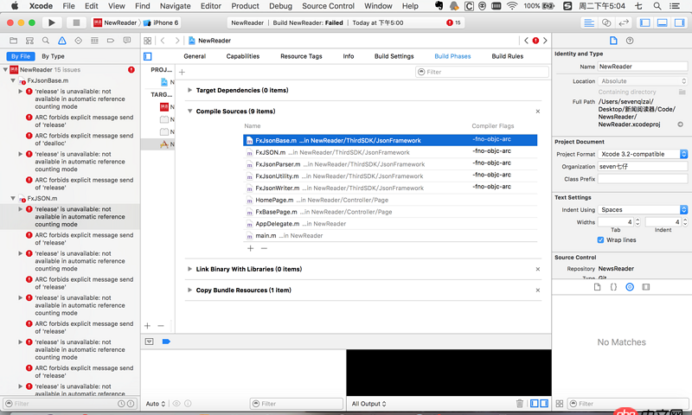Expand Link Binary With Libraries section
The image size is (692, 415).
[x=189, y=269]
